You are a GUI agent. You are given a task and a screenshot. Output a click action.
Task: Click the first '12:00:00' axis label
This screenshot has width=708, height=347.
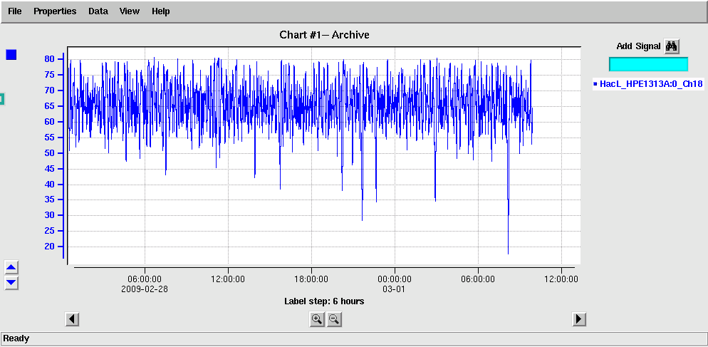point(228,279)
